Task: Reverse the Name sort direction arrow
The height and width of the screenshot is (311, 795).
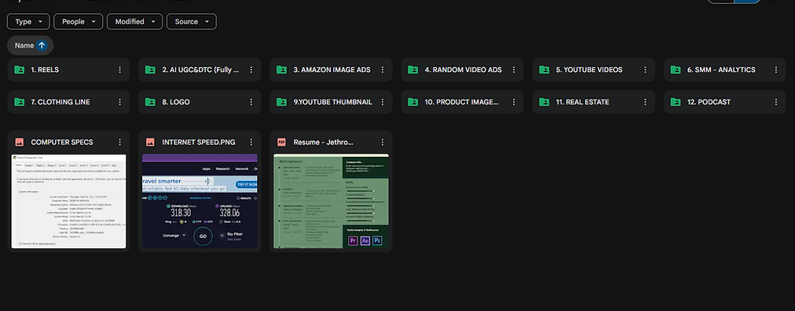Action: [42, 45]
